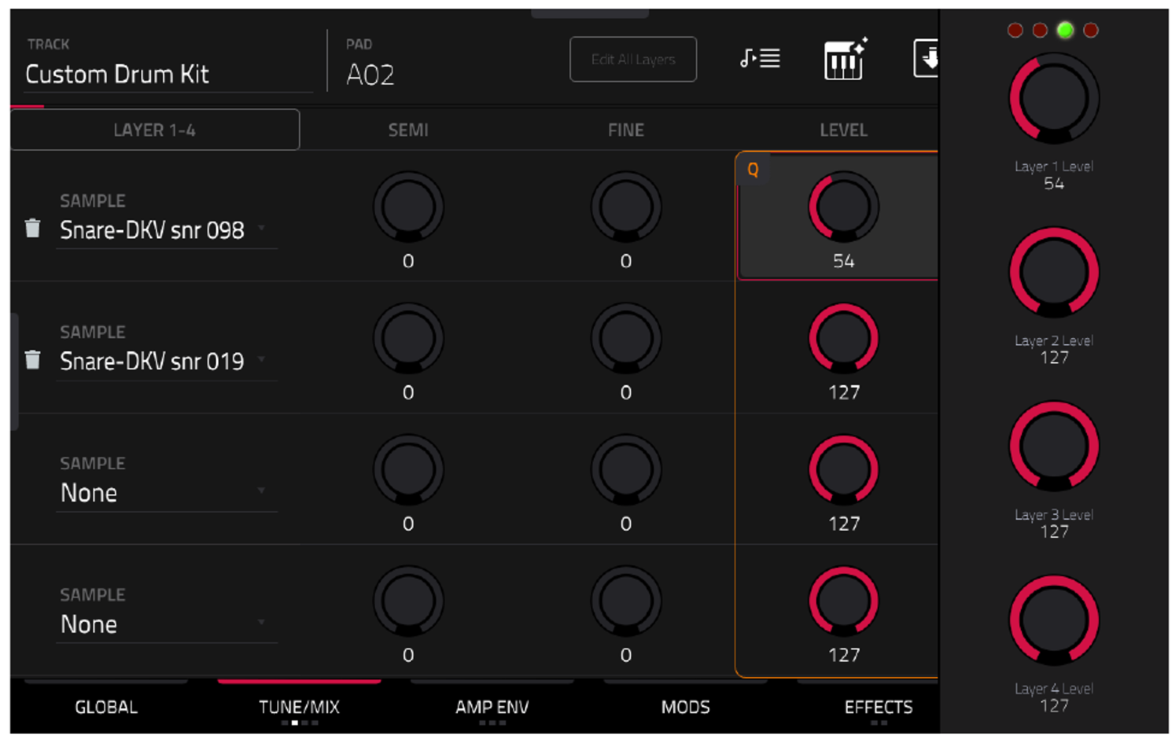The image size is (1175, 742).
Task: Delete the Snare-DKV snr 098 sample with trash icon
Action: pos(32,228)
